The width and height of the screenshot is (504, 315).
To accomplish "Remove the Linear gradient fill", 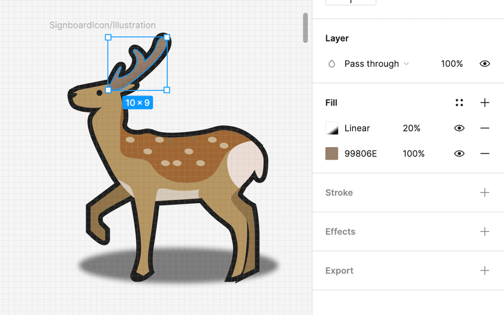I will 484,128.
